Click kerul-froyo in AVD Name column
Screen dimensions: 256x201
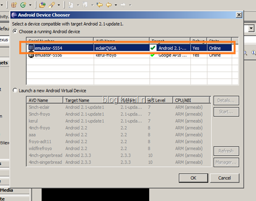pyautogui.click(x=106, y=55)
